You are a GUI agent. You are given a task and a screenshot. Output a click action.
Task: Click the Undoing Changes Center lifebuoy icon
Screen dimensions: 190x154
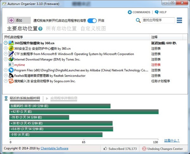(x=144, y=149)
